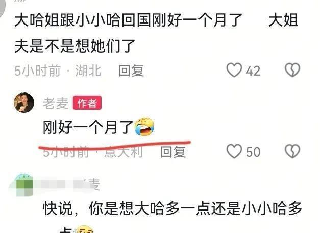Select the reply text 刚好一个月了
This screenshot has width=320, height=233.
tap(88, 127)
